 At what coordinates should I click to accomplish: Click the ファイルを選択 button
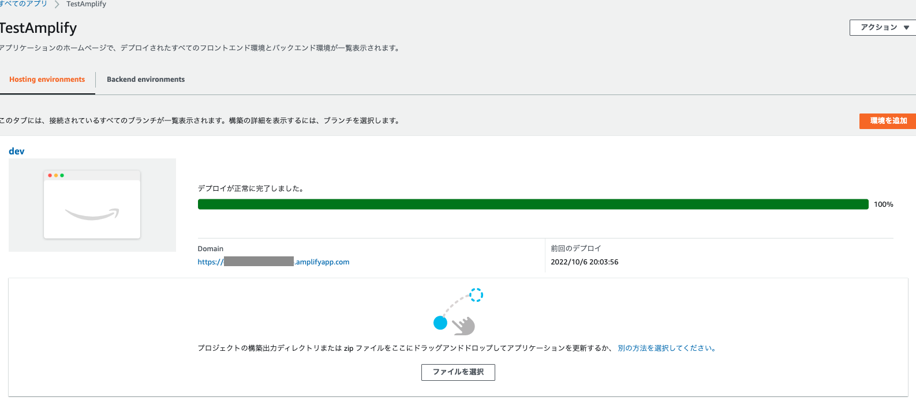click(x=458, y=372)
